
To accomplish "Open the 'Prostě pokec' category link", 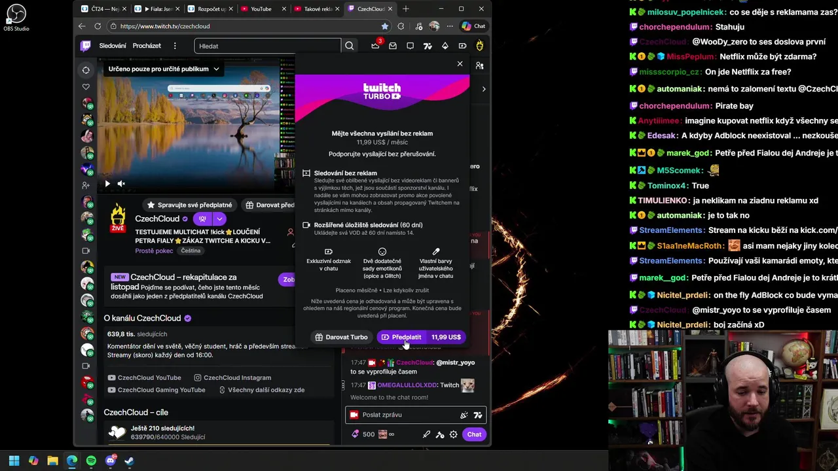I will point(154,251).
